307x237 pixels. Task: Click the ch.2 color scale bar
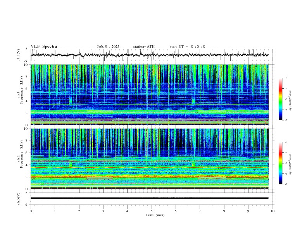click(x=280, y=163)
